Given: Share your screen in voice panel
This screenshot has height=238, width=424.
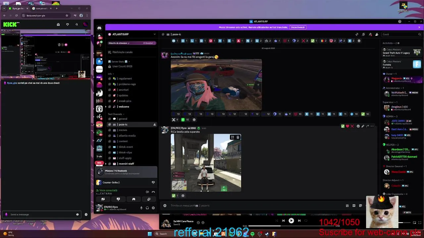Looking at the screenshot, I should [x=118, y=199].
